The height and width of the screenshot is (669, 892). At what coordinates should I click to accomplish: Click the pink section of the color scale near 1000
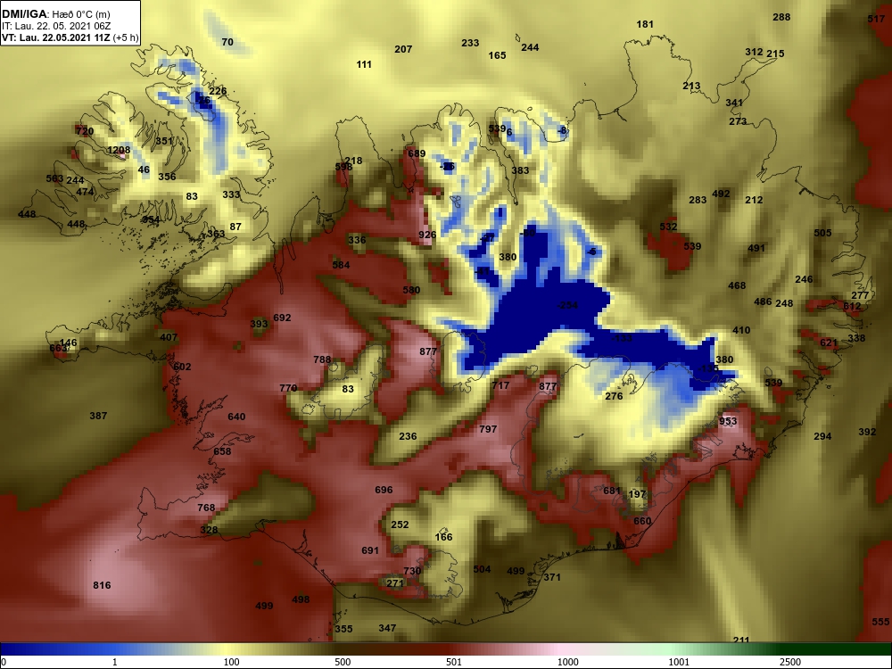(x=563, y=649)
